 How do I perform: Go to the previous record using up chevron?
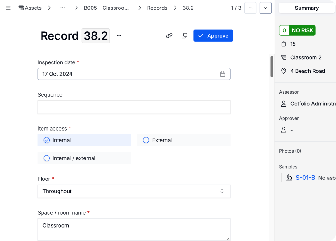(250, 8)
